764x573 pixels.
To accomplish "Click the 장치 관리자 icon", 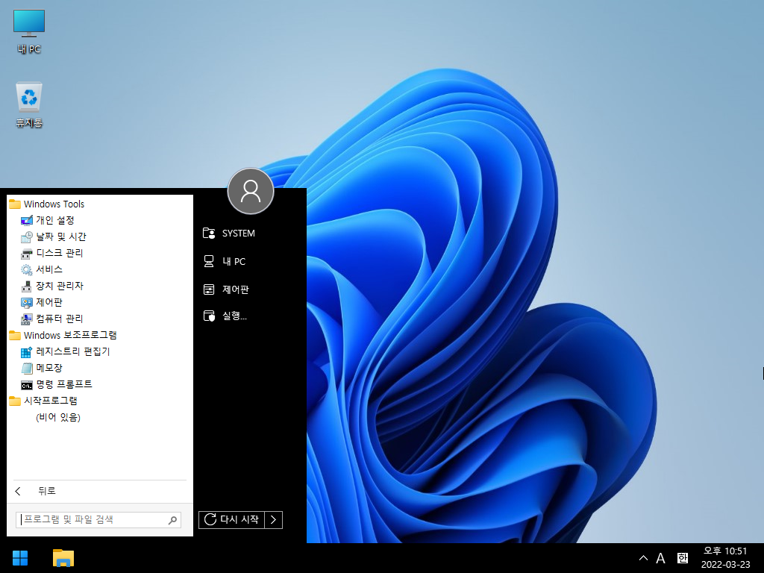I will pyautogui.click(x=27, y=286).
